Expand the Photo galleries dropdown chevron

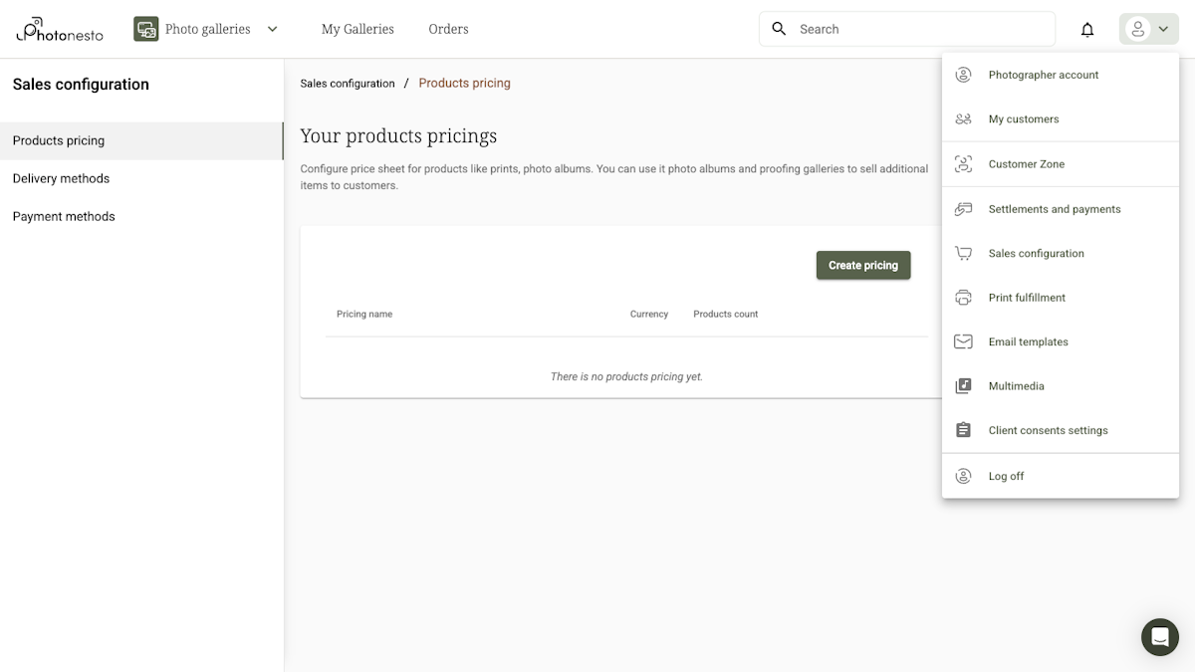272,29
